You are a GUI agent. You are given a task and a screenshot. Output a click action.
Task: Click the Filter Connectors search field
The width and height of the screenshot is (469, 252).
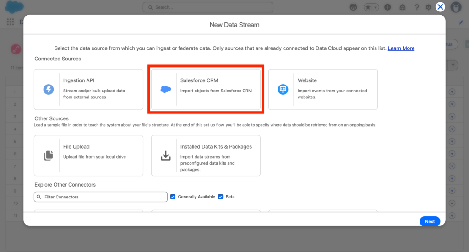pos(101,197)
